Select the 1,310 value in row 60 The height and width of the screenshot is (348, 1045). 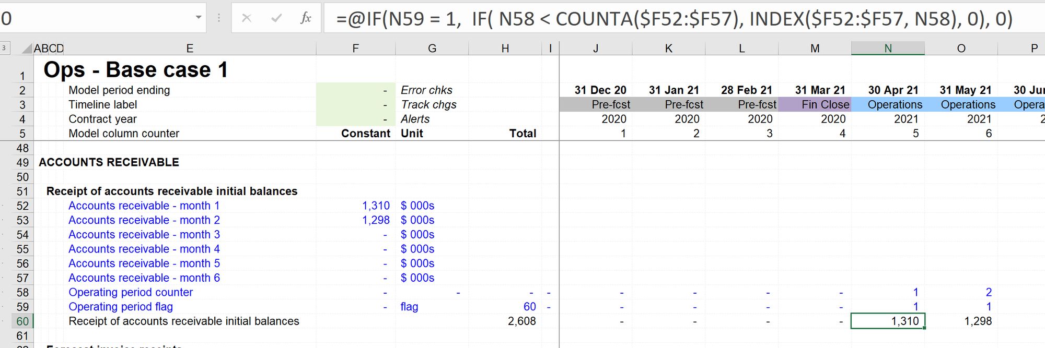888,321
